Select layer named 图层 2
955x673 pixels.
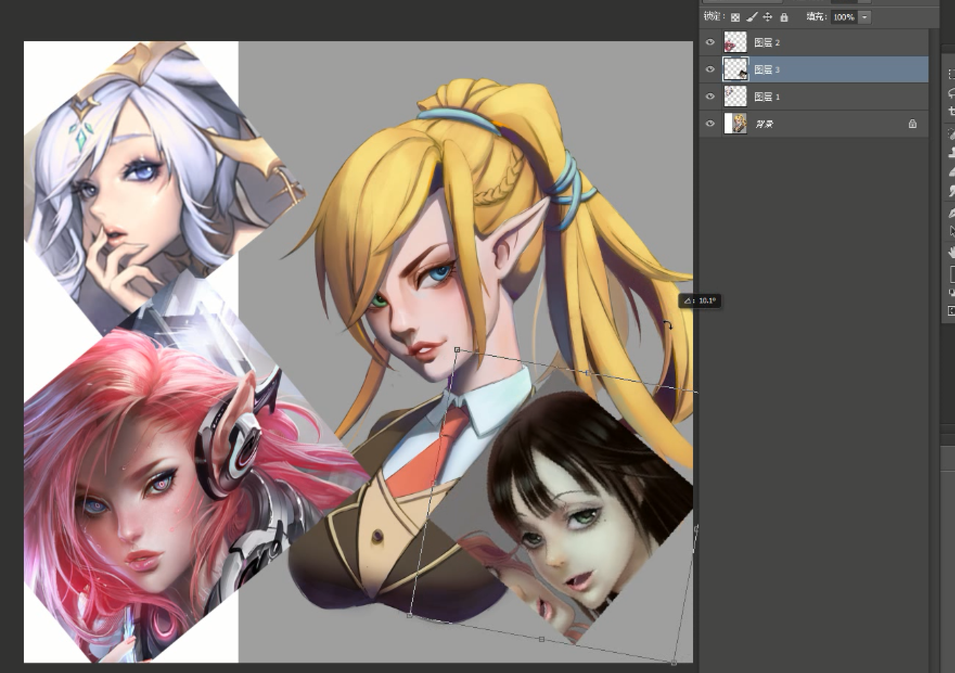[767, 42]
